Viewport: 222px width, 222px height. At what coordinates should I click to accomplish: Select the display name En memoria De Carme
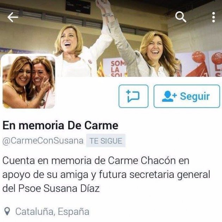(60, 125)
